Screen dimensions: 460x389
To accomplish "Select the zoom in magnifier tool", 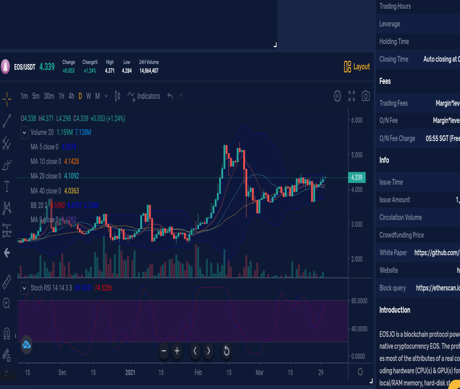I will click(x=7, y=304).
